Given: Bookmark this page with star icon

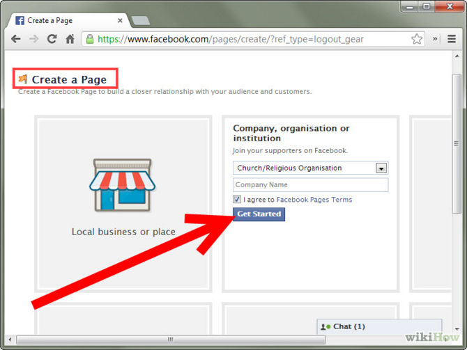Looking at the screenshot, I should tap(417, 39).
